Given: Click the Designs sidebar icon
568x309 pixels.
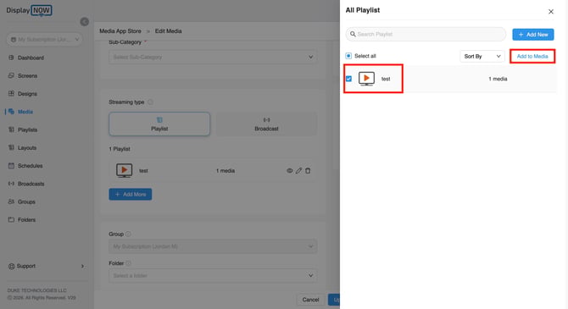Looking at the screenshot, I should pyautogui.click(x=11, y=93).
